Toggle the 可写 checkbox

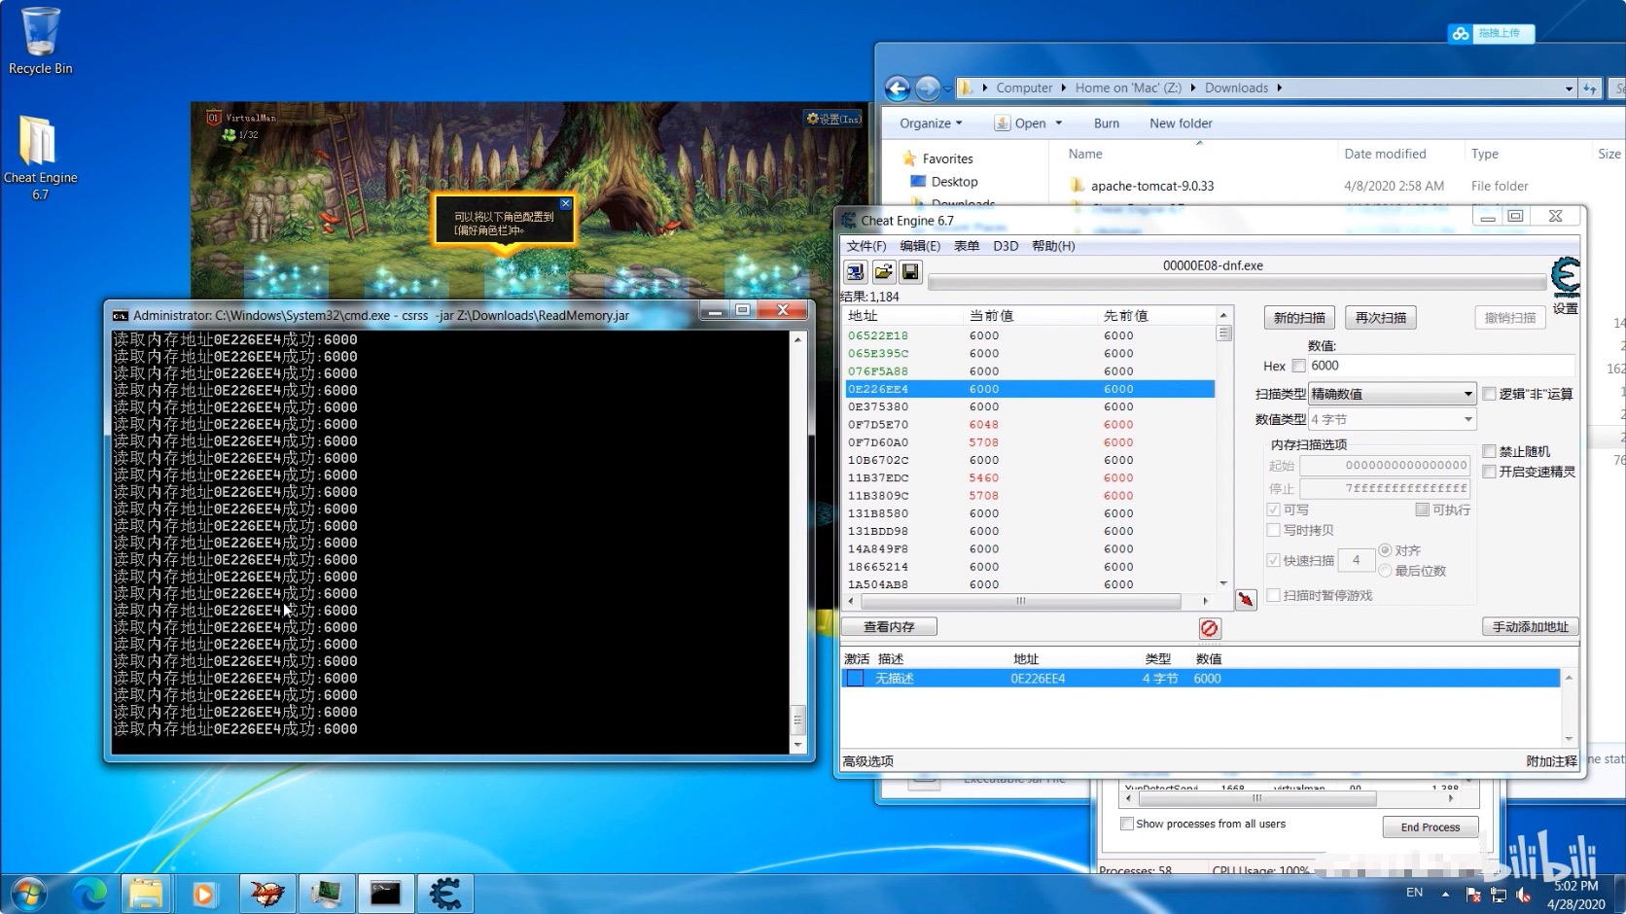coord(1273,510)
